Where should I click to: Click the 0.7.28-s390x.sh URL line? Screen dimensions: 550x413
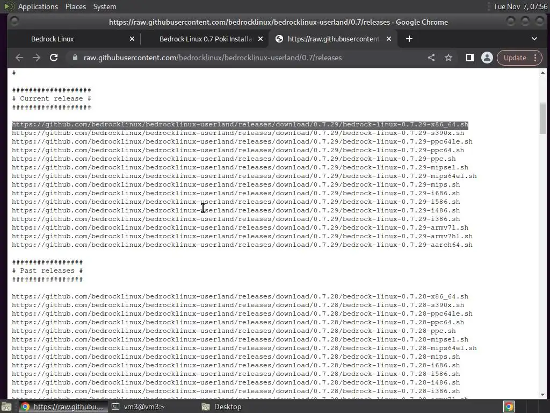click(x=238, y=305)
